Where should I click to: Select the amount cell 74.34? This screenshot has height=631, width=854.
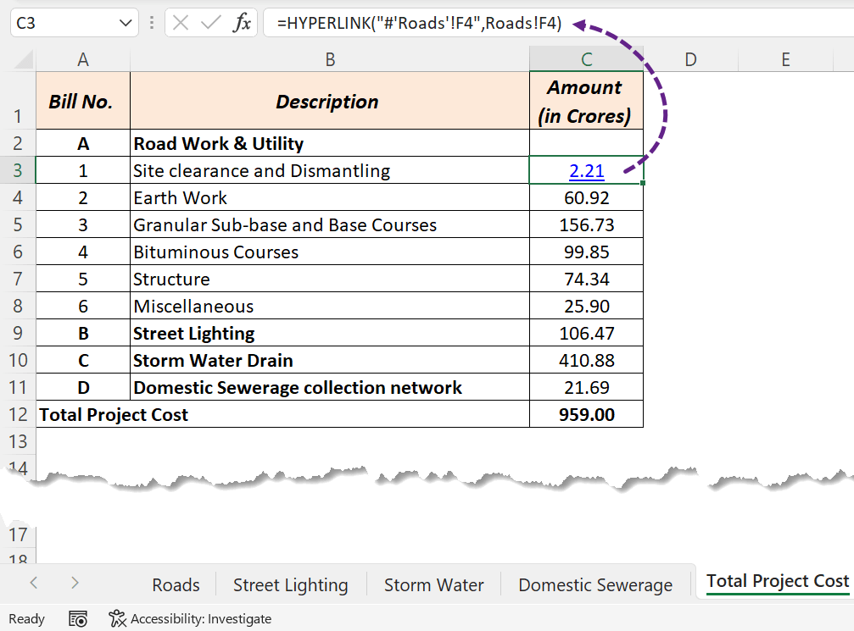(587, 279)
